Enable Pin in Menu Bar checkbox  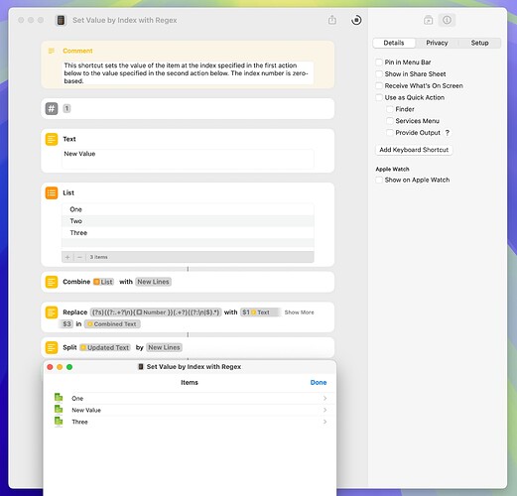(x=379, y=62)
